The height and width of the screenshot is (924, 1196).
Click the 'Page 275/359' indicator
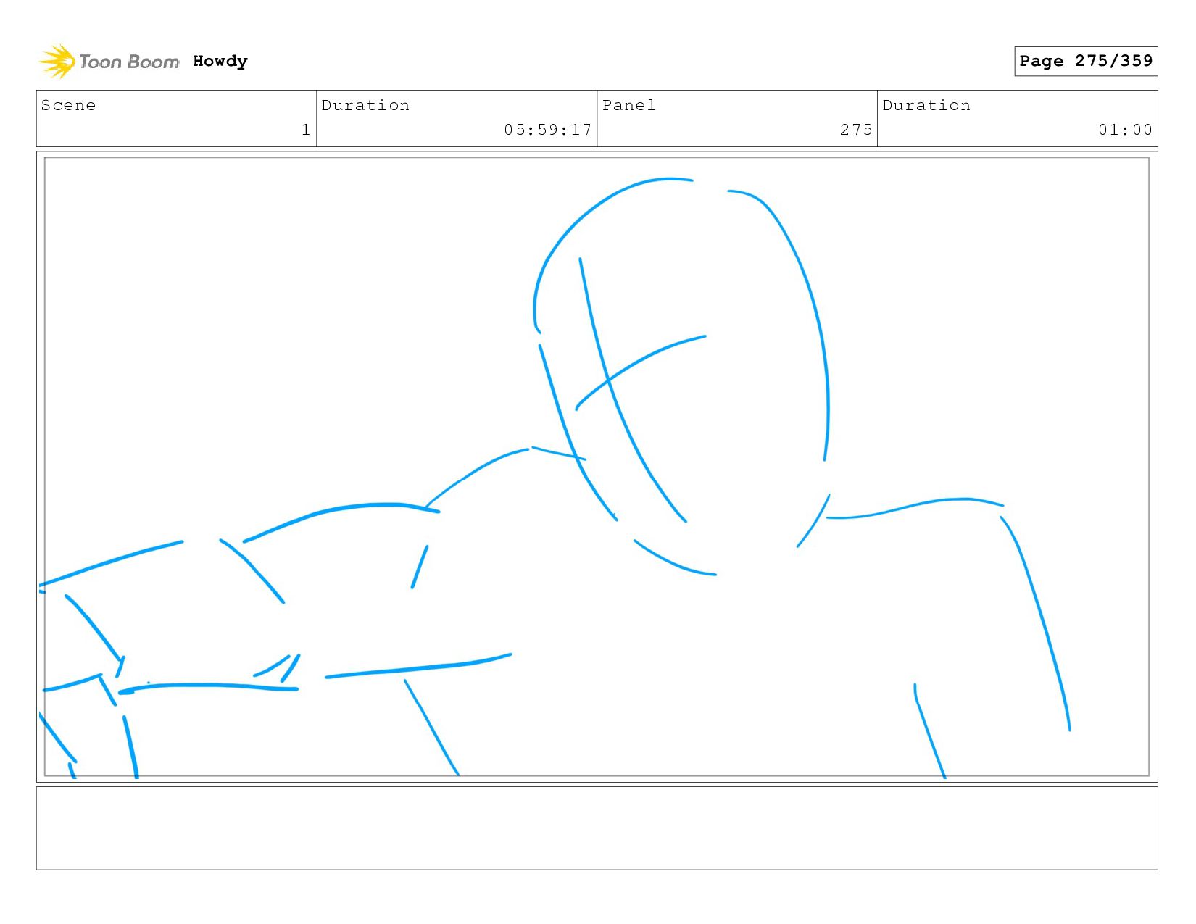tap(1086, 61)
